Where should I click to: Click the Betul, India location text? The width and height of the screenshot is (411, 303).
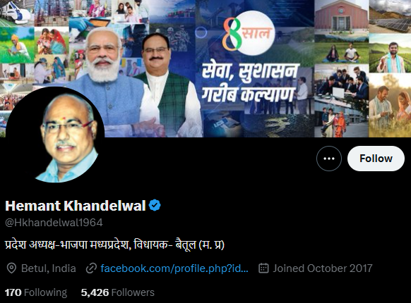(49, 268)
